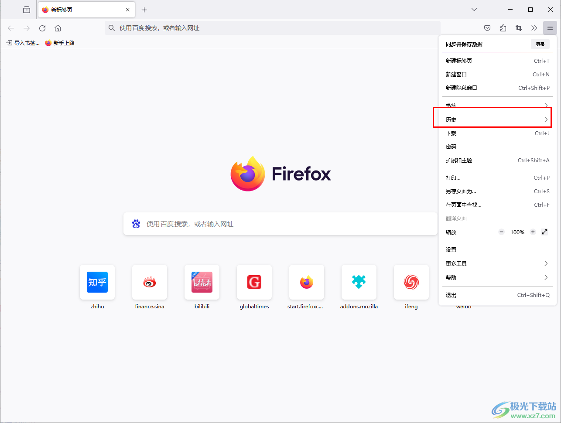The image size is (561, 423).
Task: Increase zoom with the plus button
Action: coord(533,232)
